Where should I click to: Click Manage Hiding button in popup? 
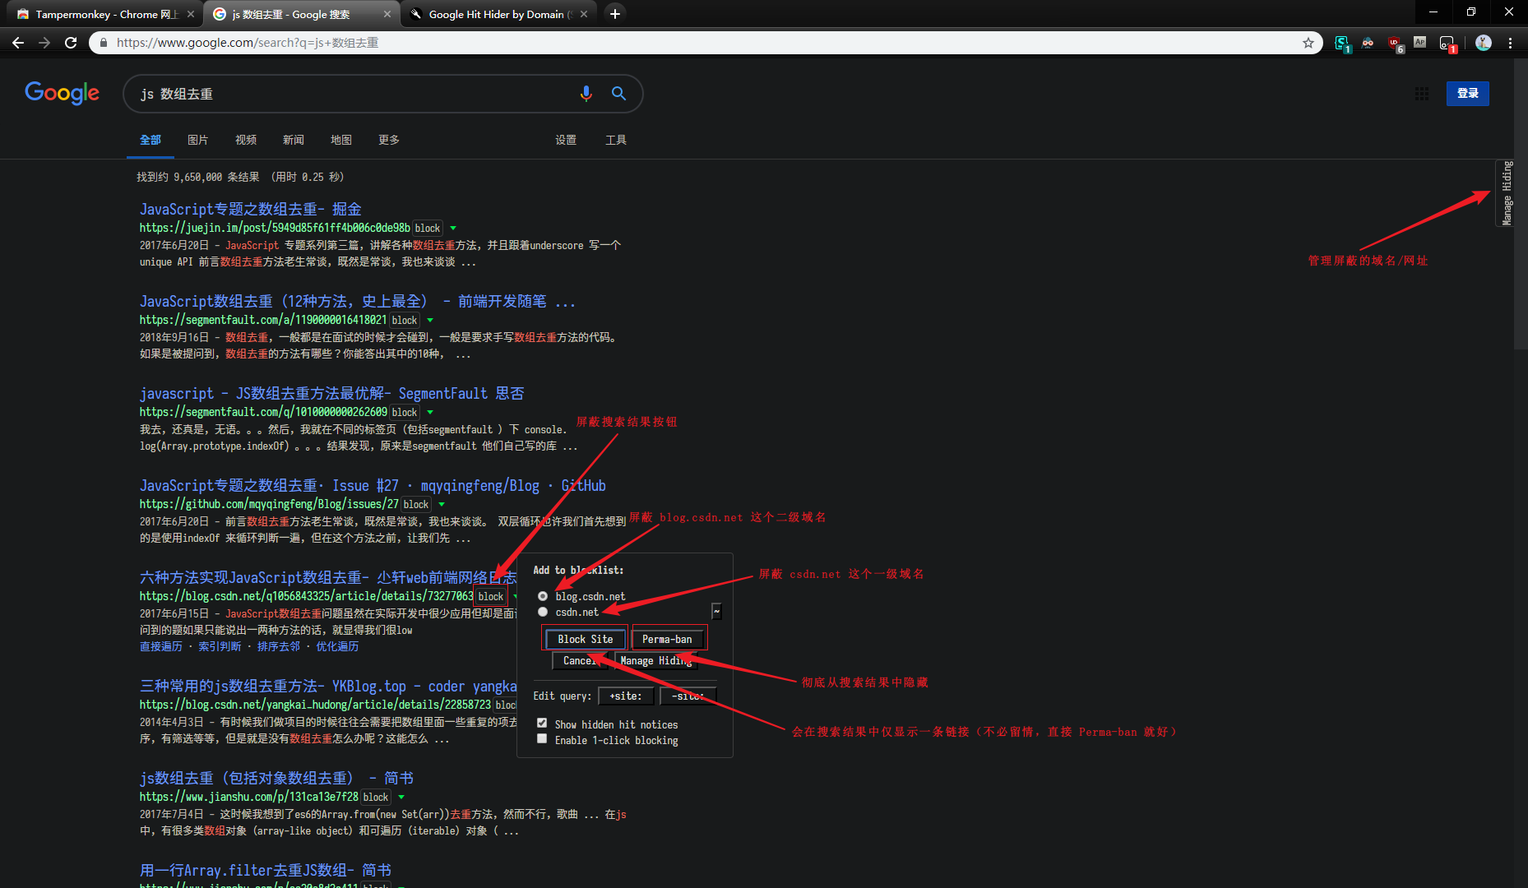click(x=656, y=660)
